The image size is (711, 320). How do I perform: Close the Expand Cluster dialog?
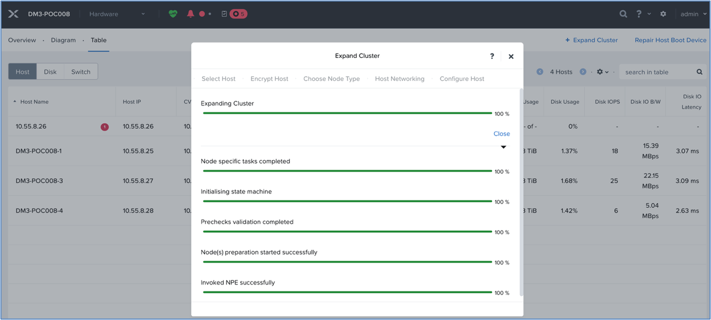tap(511, 56)
